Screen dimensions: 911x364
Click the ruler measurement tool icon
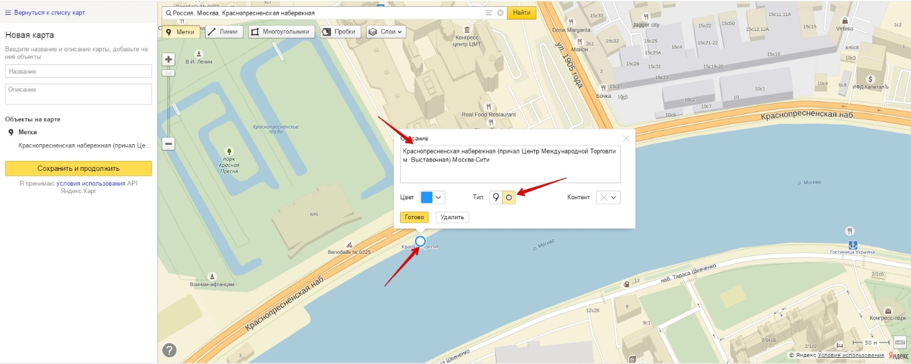(900, 343)
